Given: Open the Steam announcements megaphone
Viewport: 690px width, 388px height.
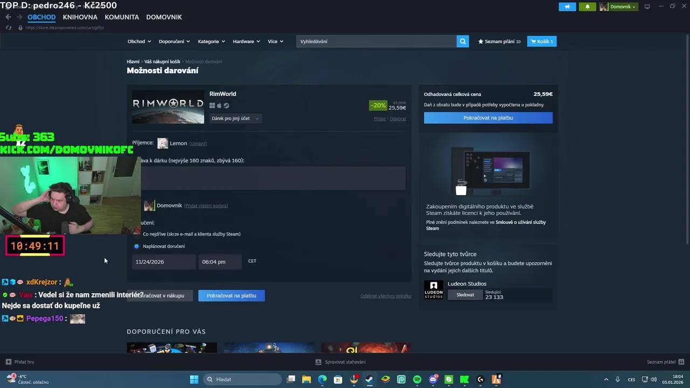Looking at the screenshot, I should pos(567,6).
